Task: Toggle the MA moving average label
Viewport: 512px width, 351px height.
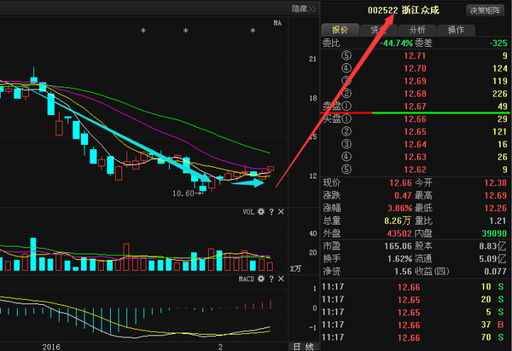Action: (277, 23)
